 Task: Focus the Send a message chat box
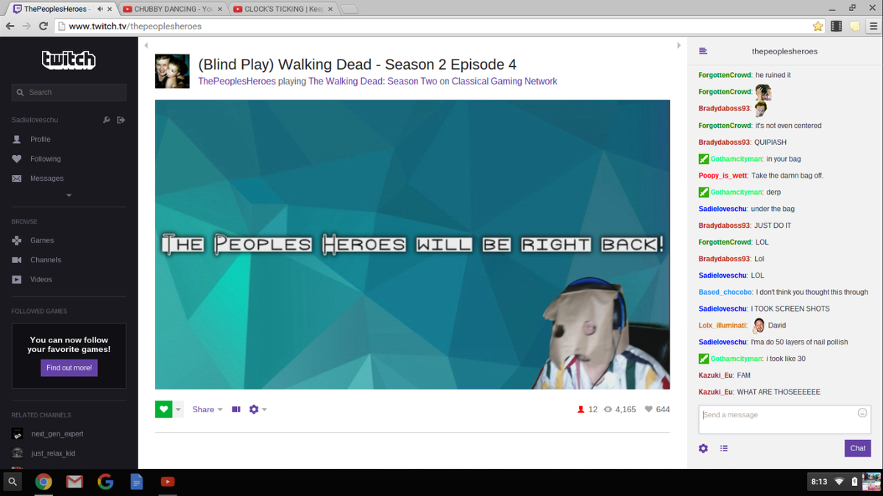[x=784, y=419]
